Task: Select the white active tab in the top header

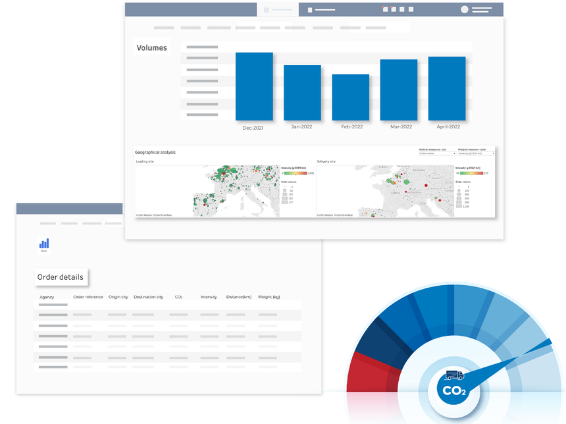Action: (278, 10)
